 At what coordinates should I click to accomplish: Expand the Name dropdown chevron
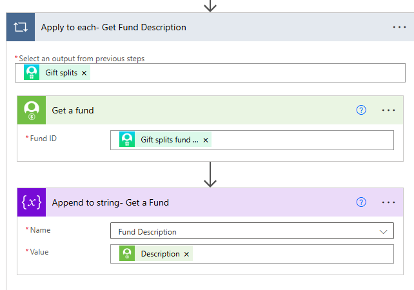pos(384,231)
